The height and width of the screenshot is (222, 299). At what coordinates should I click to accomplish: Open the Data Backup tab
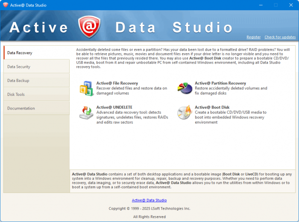pos(37,81)
